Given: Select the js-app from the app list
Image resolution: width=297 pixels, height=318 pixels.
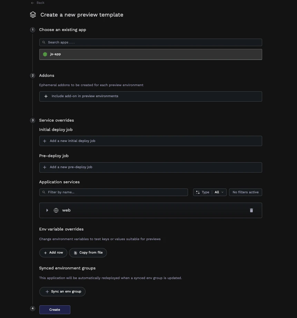Looking at the screenshot, I should click(x=150, y=54).
